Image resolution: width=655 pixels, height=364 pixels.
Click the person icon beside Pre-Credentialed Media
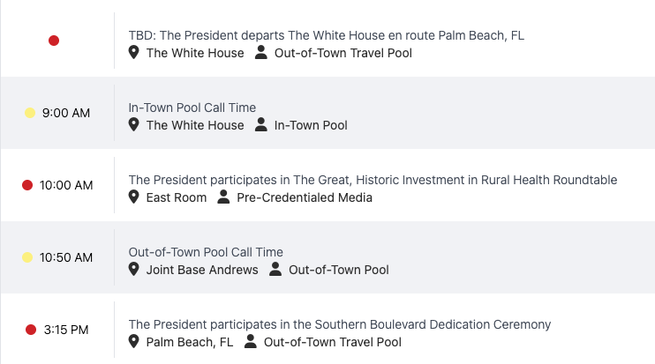pyautogui.click(x=223, y=197)
